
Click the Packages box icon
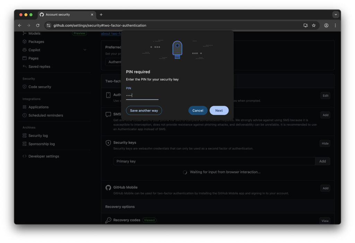(25, 42)
